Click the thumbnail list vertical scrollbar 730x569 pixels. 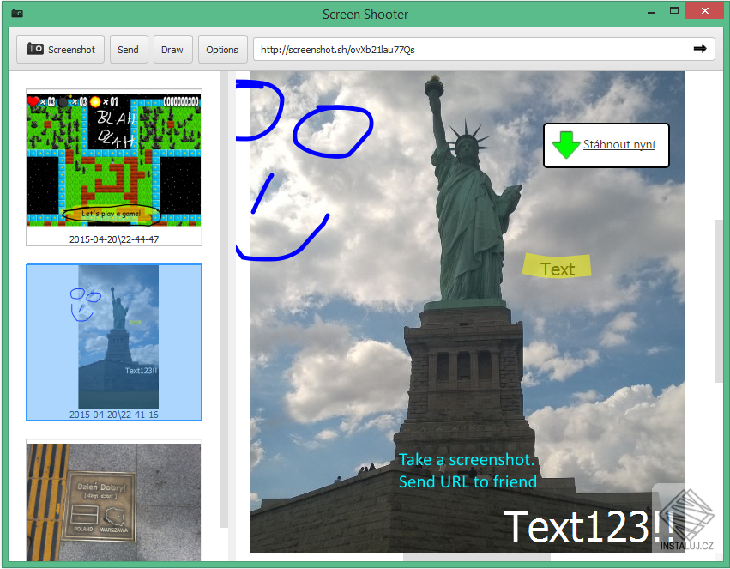(224, 300)
